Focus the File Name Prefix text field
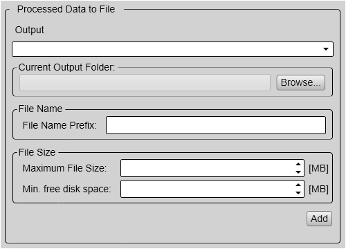The height and width of the screenshot is (249, 346). [216, 125]
